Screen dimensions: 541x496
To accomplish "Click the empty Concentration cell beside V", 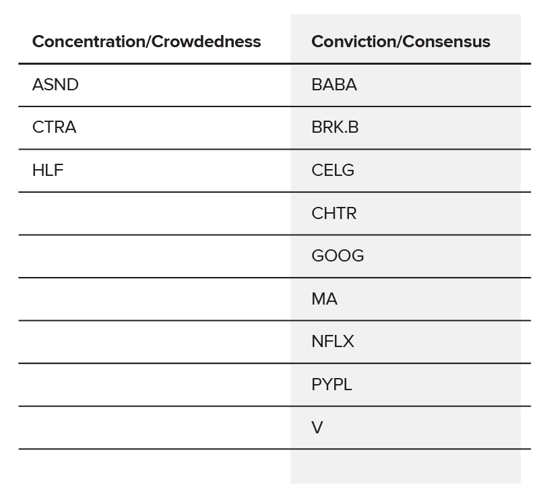I will click(x=154, y=428).
